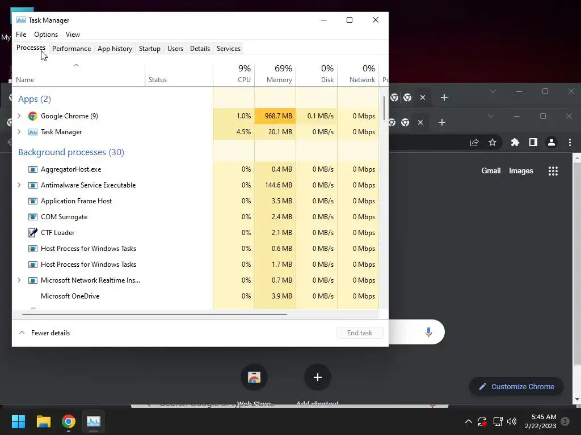Select the Processes tab

(31, 48)
